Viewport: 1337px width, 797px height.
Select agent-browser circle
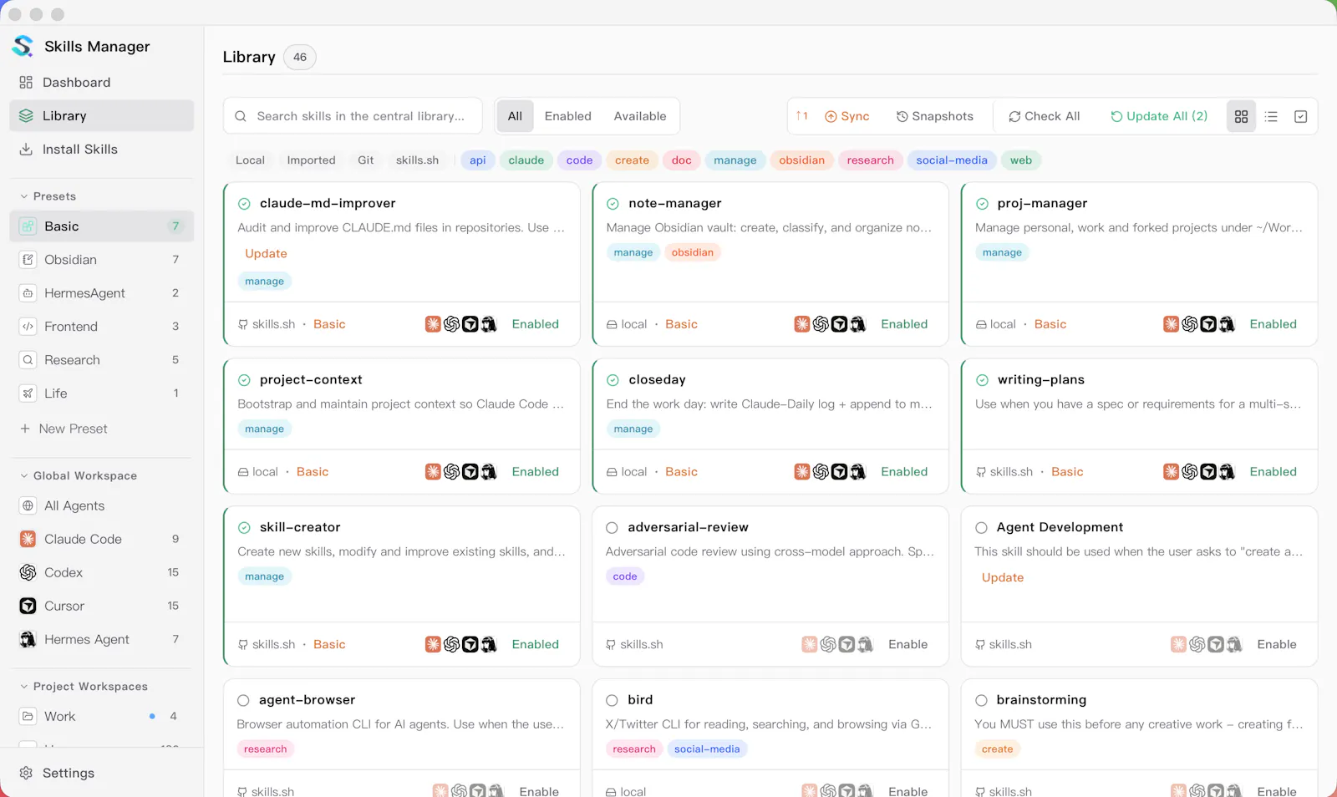(243, 700)
